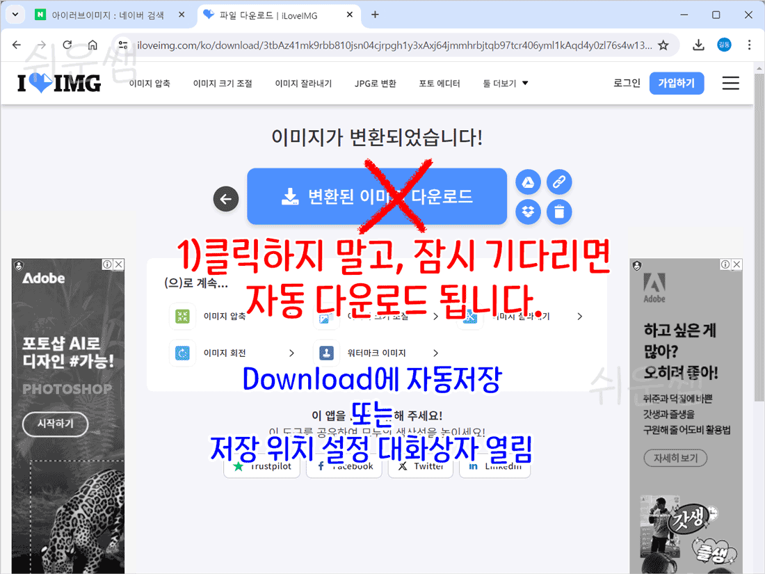
Task: Click the 가입하기 signup button
Action: click(x=676, y=83)
